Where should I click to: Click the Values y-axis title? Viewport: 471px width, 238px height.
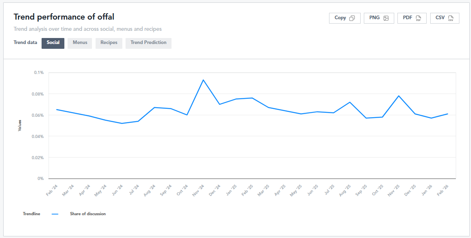click(20, 126)
